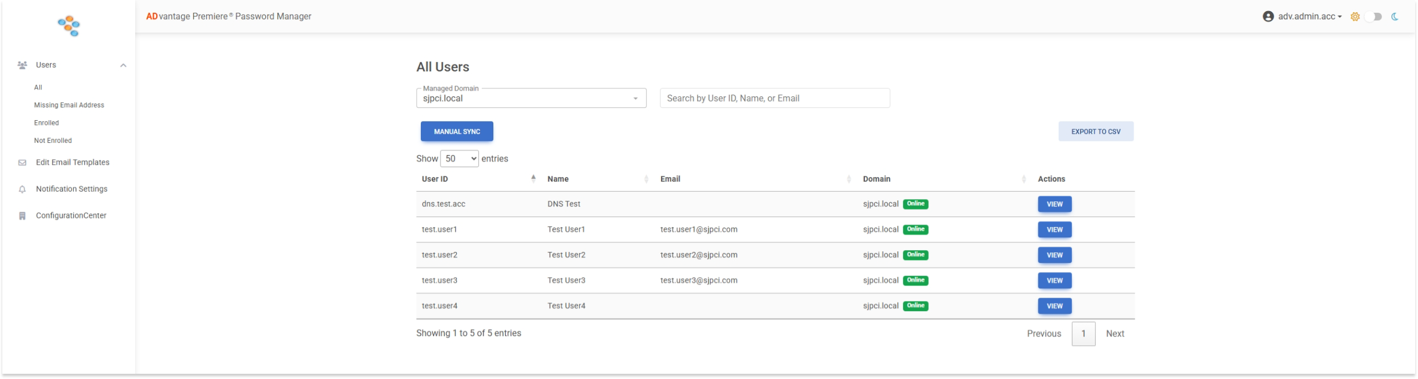Click the Online badge for test.user4
The width and height of the screenshot is (1418, 379).
pos(915,306)
